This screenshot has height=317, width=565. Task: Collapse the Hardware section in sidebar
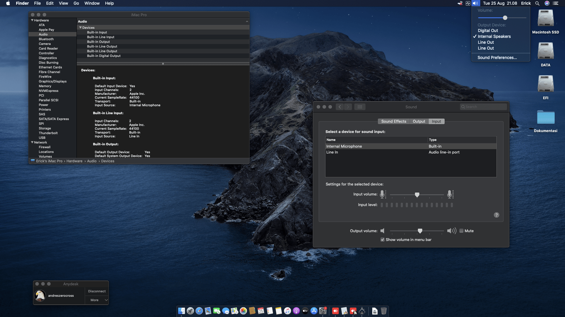click(x=32, y=20)
